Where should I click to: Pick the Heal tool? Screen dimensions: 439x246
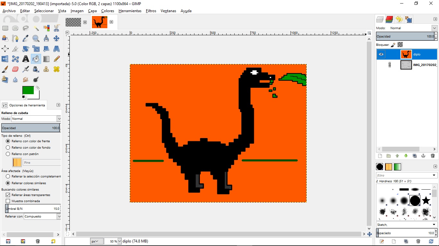click(57, 69)
